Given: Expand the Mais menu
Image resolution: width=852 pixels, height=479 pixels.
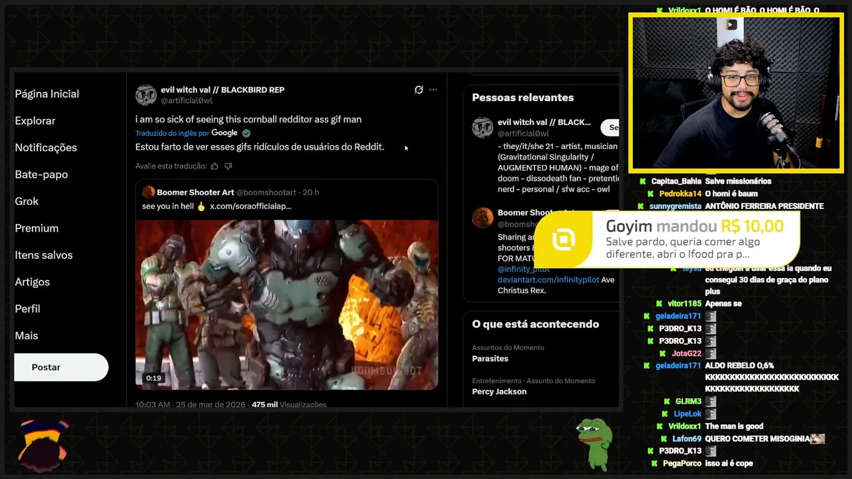Looking at the screenshot, I should point(27,335).
